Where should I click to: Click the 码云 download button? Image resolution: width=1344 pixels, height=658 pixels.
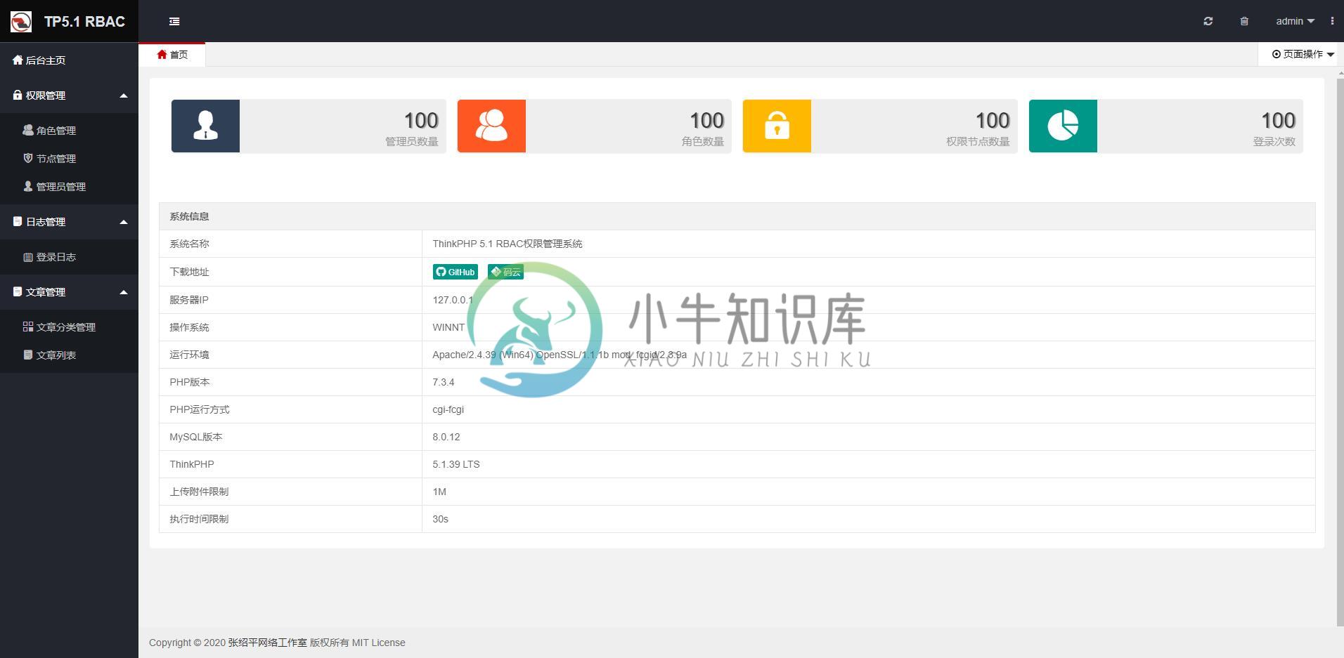tap(505, 272)
